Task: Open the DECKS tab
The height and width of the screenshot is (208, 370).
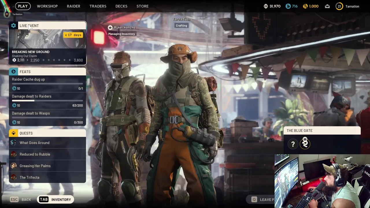Action: click(x=121, y=6)
